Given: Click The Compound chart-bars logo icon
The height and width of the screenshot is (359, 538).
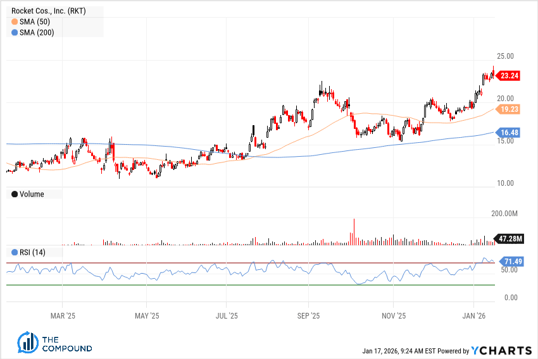Looking at the screenshot, I should click(28, 342).
